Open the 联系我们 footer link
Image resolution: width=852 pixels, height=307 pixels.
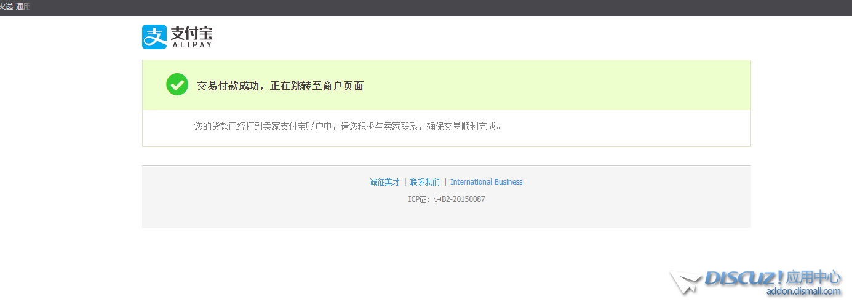(425, 182)
